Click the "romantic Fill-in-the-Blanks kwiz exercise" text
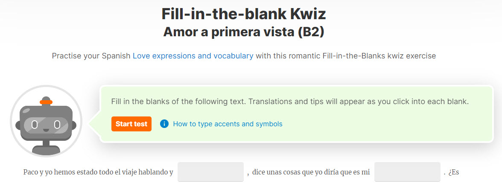 362,56
